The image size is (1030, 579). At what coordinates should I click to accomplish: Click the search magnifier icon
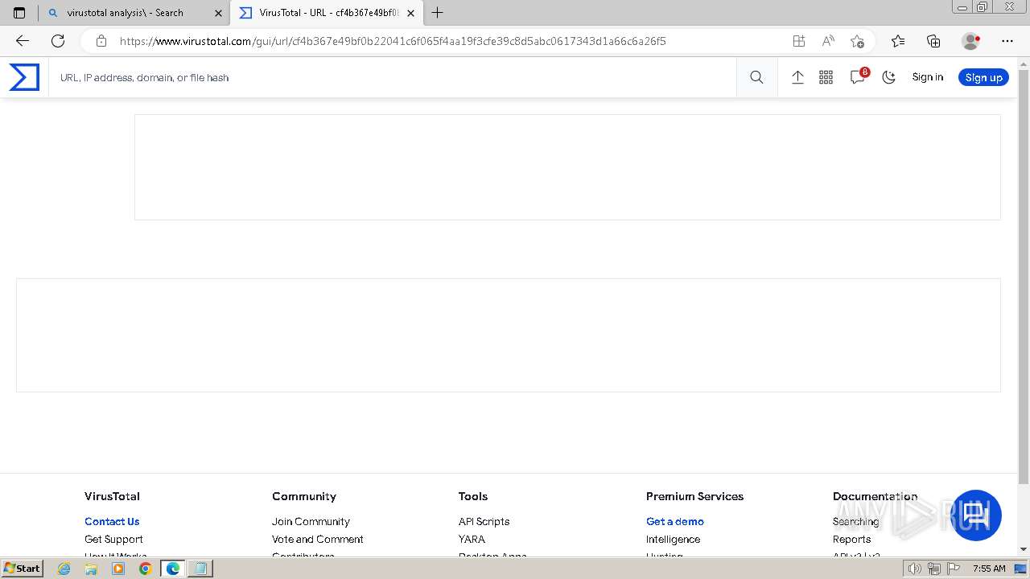tap(756, 77)
